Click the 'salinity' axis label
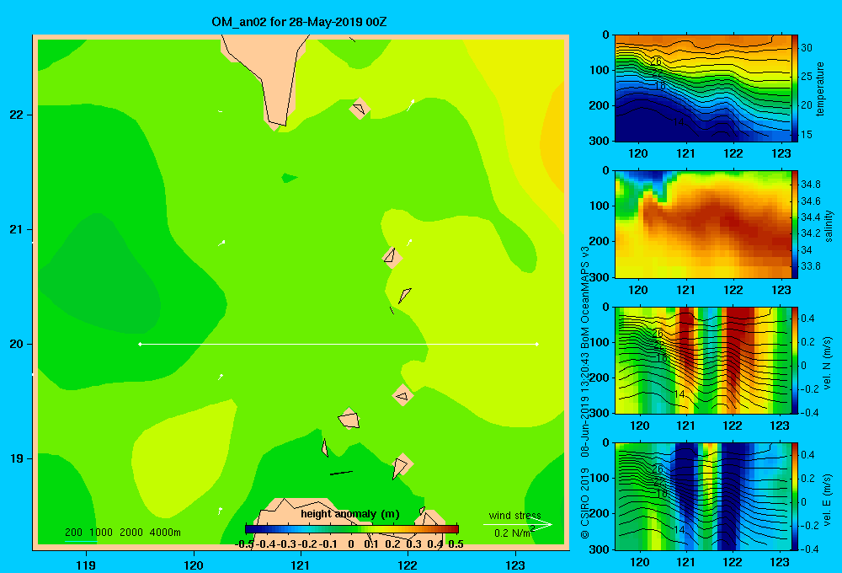This screenshot has height=573, width=842. coord(829,226)
